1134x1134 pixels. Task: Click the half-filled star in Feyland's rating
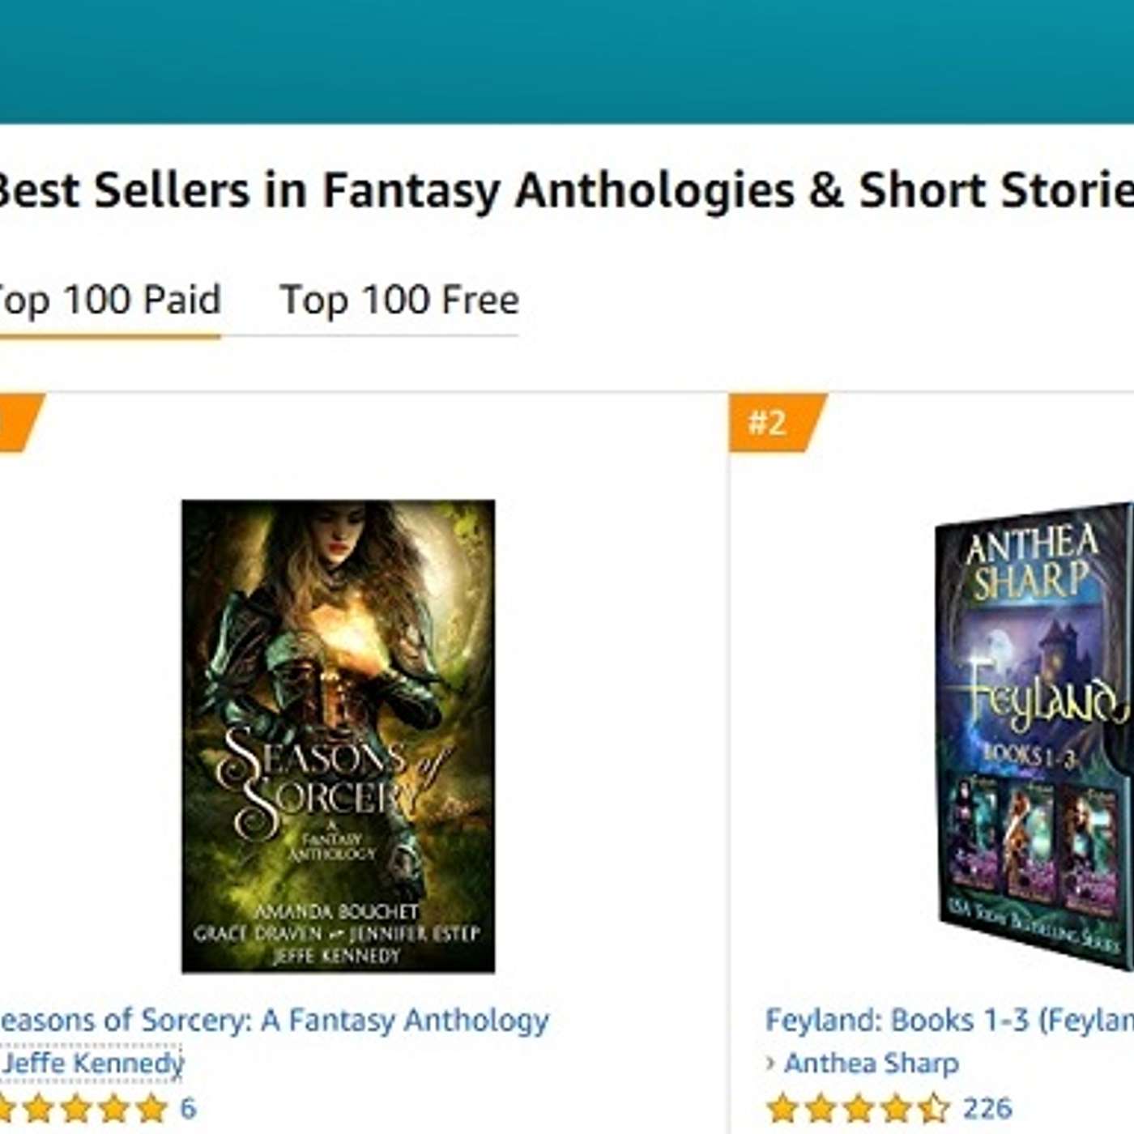click(x=933, y=1108)
